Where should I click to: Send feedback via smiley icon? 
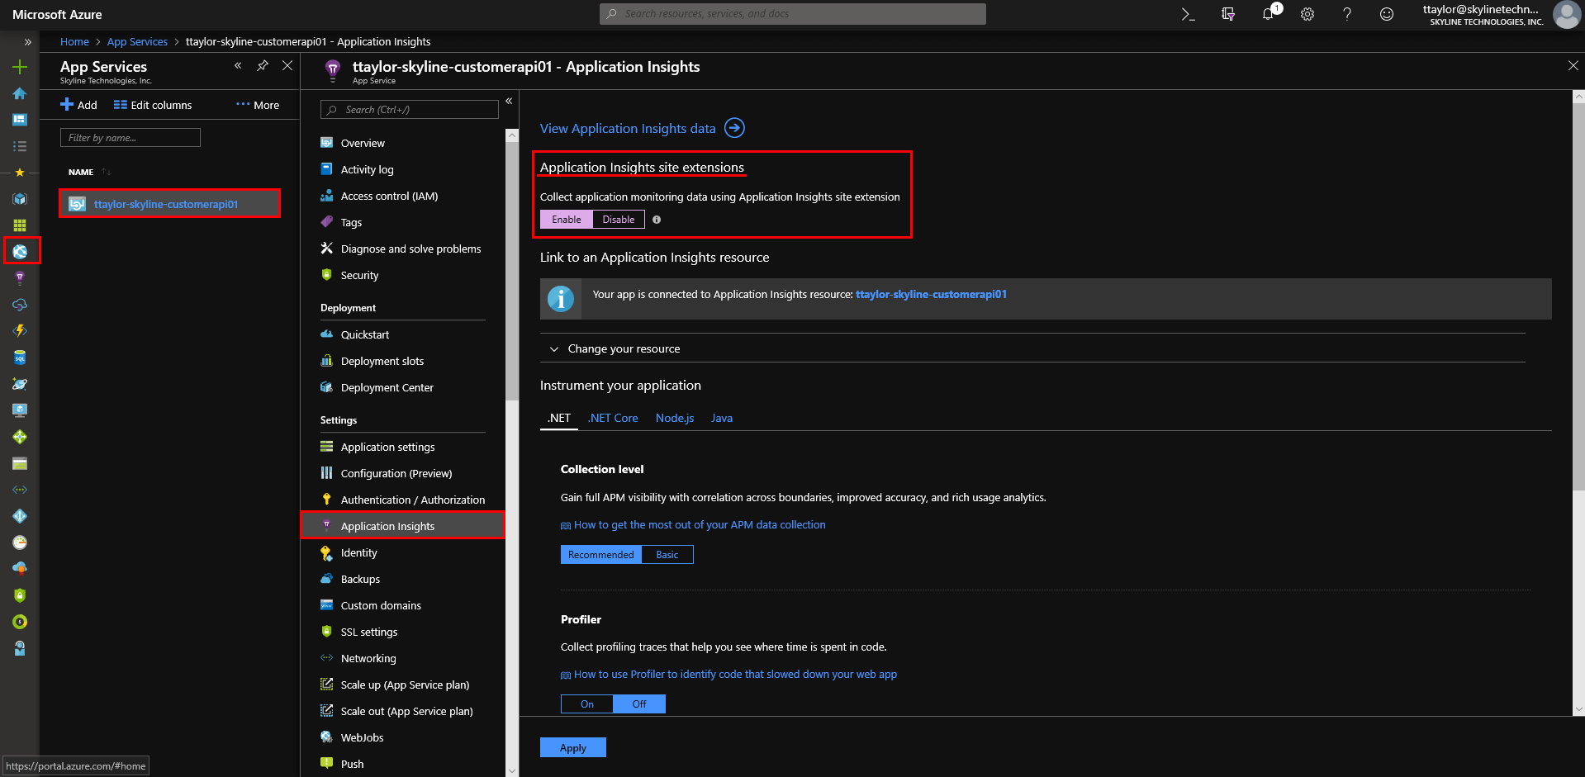1387,14
